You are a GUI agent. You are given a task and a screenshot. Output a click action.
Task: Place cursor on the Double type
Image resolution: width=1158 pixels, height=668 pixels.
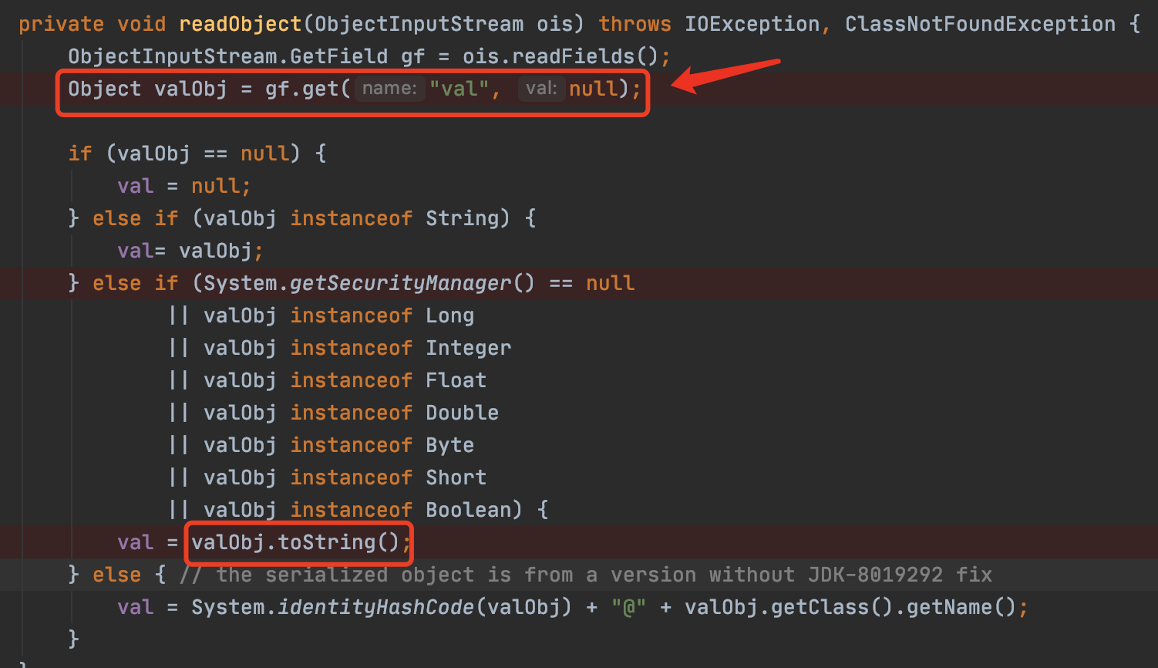(462, 413)
